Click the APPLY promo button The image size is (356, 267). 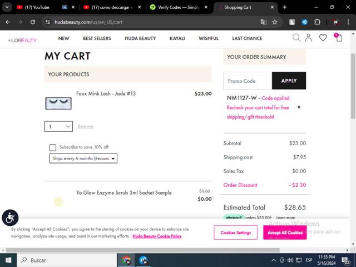289,81
